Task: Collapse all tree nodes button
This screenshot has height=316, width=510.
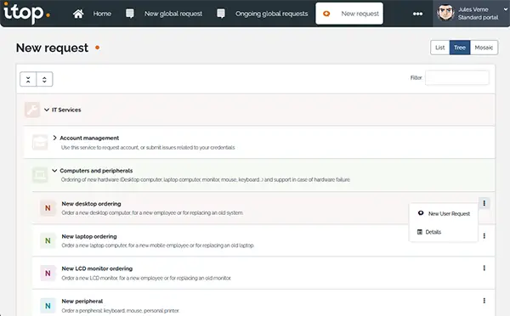Action: (28, 79)
